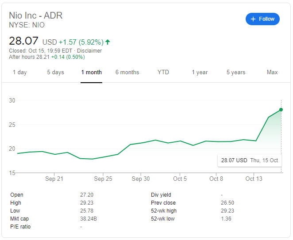Screen dimensions: 293x240
Task: Click the +1.57 (5.92%) change value
Action: (x=81, y=42)
